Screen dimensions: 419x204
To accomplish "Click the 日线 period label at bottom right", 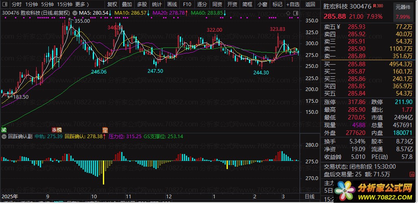I will [x=310, y=197].
